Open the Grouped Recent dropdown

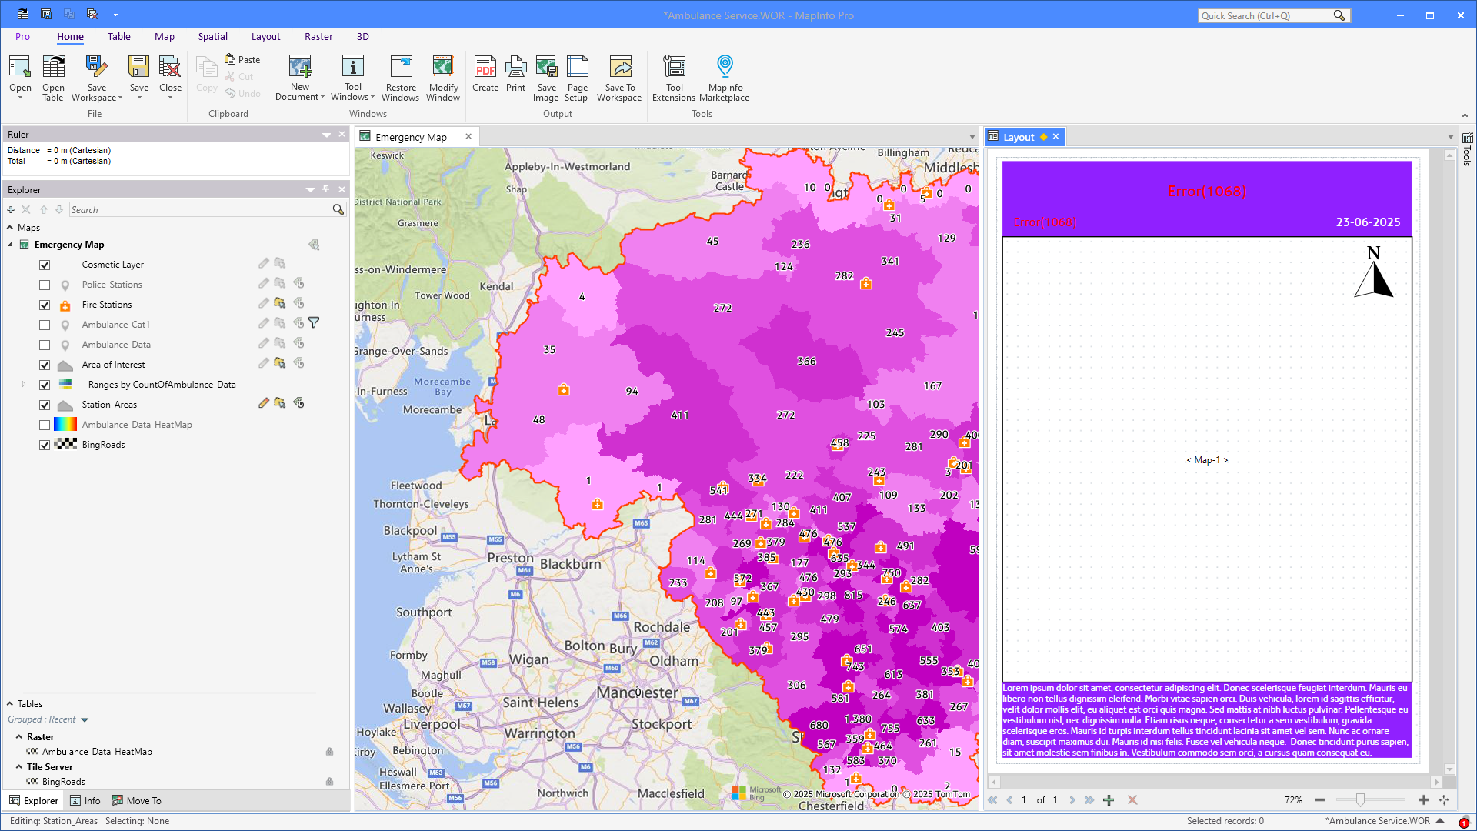pos(85,720)
